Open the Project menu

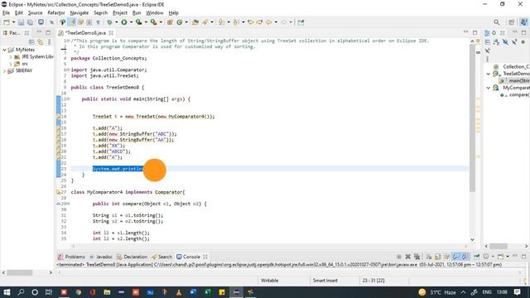click(120, 13)
